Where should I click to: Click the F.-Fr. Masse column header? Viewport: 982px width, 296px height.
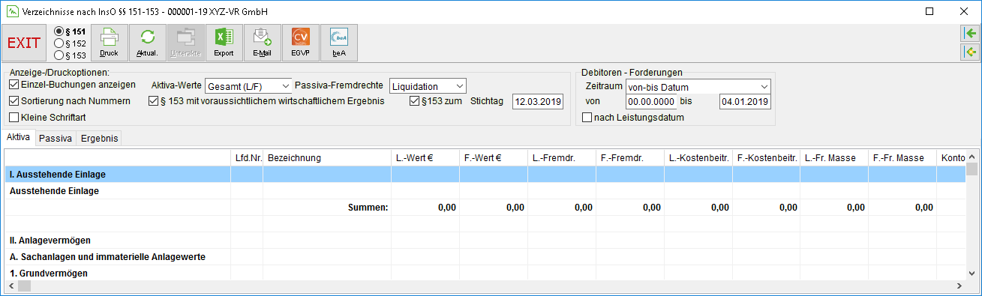pos(902,157)
